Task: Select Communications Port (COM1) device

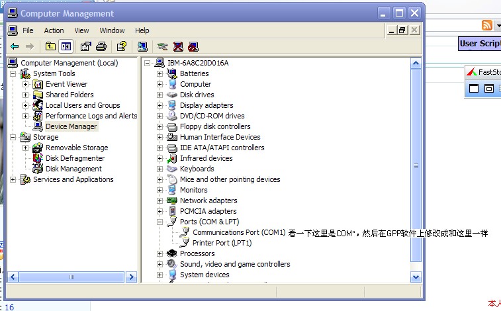Action: [238, 232]
